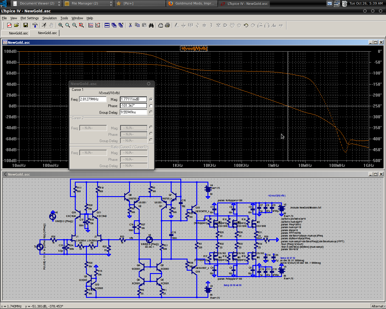Click the Autorange axes icon
The height and width of the screenshot is (309, 386).
98,25
